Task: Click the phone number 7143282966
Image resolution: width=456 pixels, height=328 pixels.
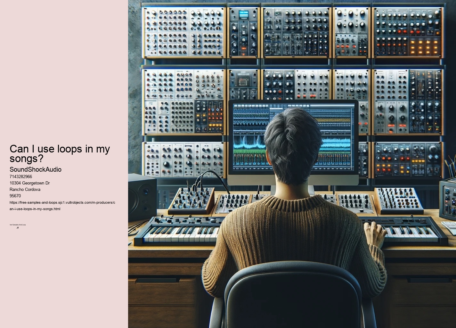Action: (x=21, y=176)
